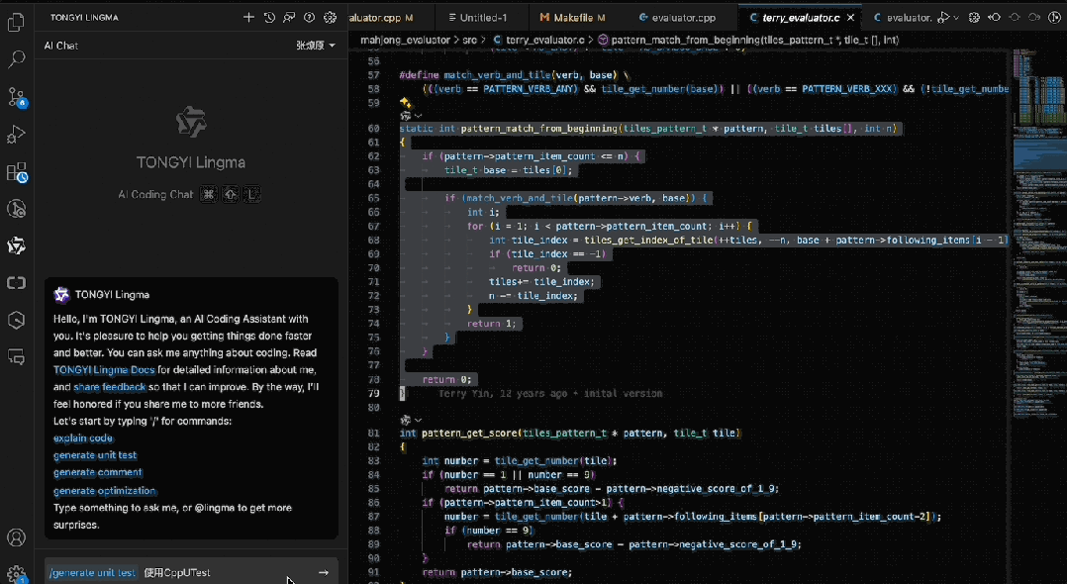The image size is (1067, 584).
Task: Open the Explorer view in activity bar
Action: (x=16, y=23)
